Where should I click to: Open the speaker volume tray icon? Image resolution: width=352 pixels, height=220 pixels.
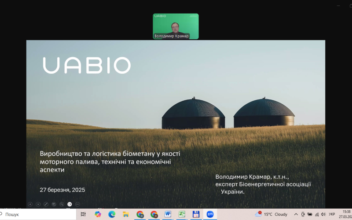point(323,214)
